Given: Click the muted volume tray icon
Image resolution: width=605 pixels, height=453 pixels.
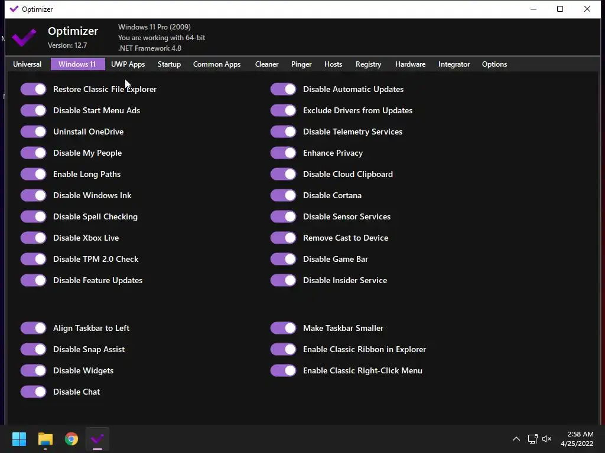Looking at the screenshot, I should [547, 439].
